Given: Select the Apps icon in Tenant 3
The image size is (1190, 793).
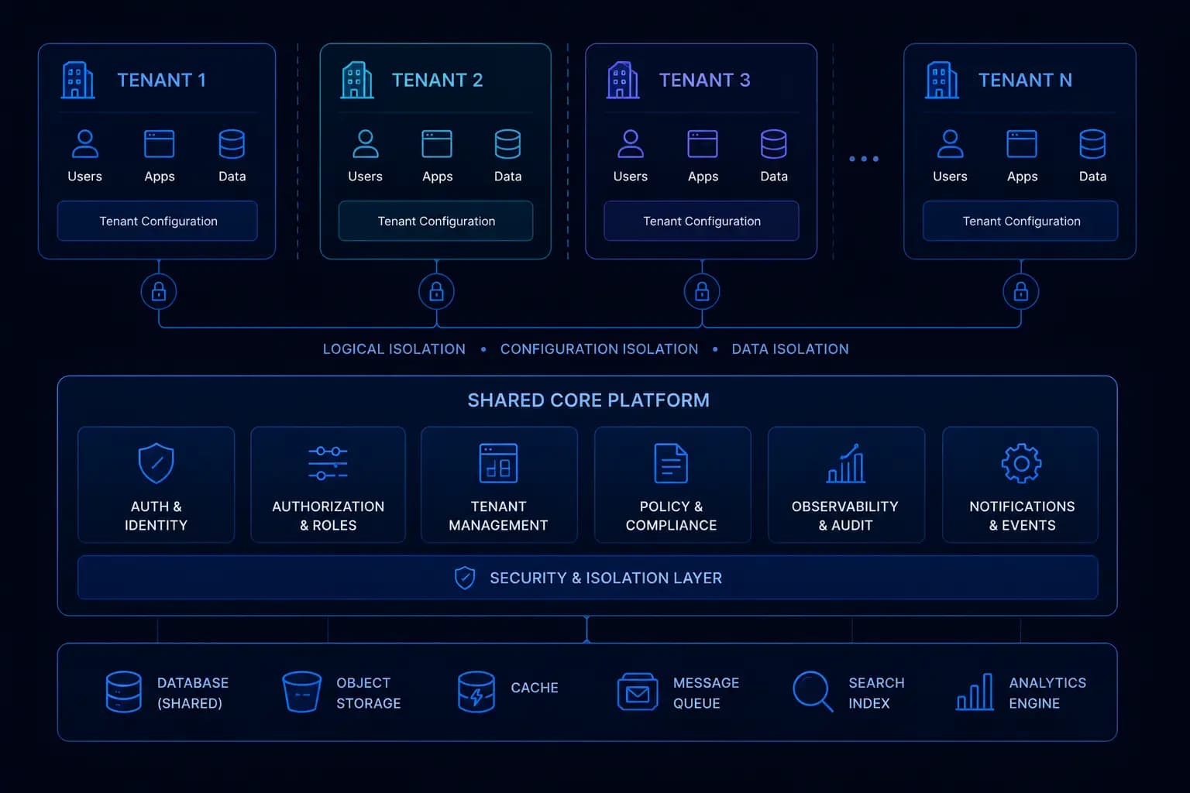Looking at the screenshot, I should (703, 144).
